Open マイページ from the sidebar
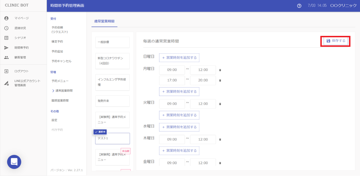Image resolution: width=360 pixels, height=176 pixels. (22, 18)
